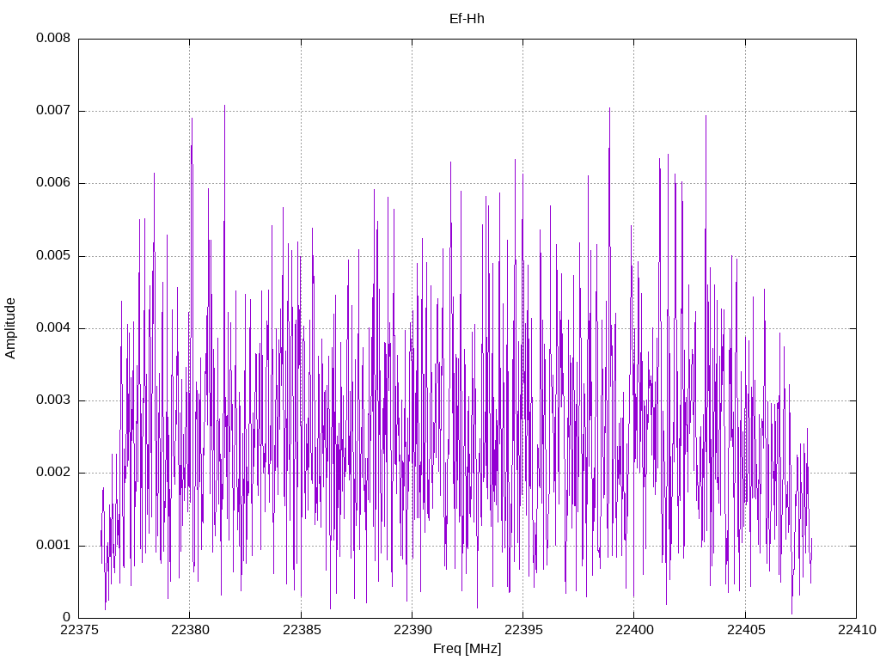
Task: Click the 22380 x-axis tick label
Action: (190, 630)
